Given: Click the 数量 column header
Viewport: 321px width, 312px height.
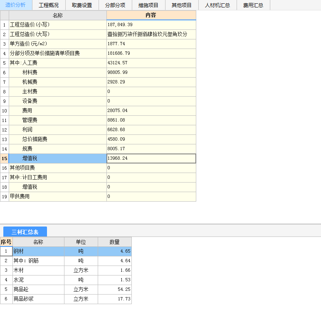Looking at the screenshot, I should 115,242.
